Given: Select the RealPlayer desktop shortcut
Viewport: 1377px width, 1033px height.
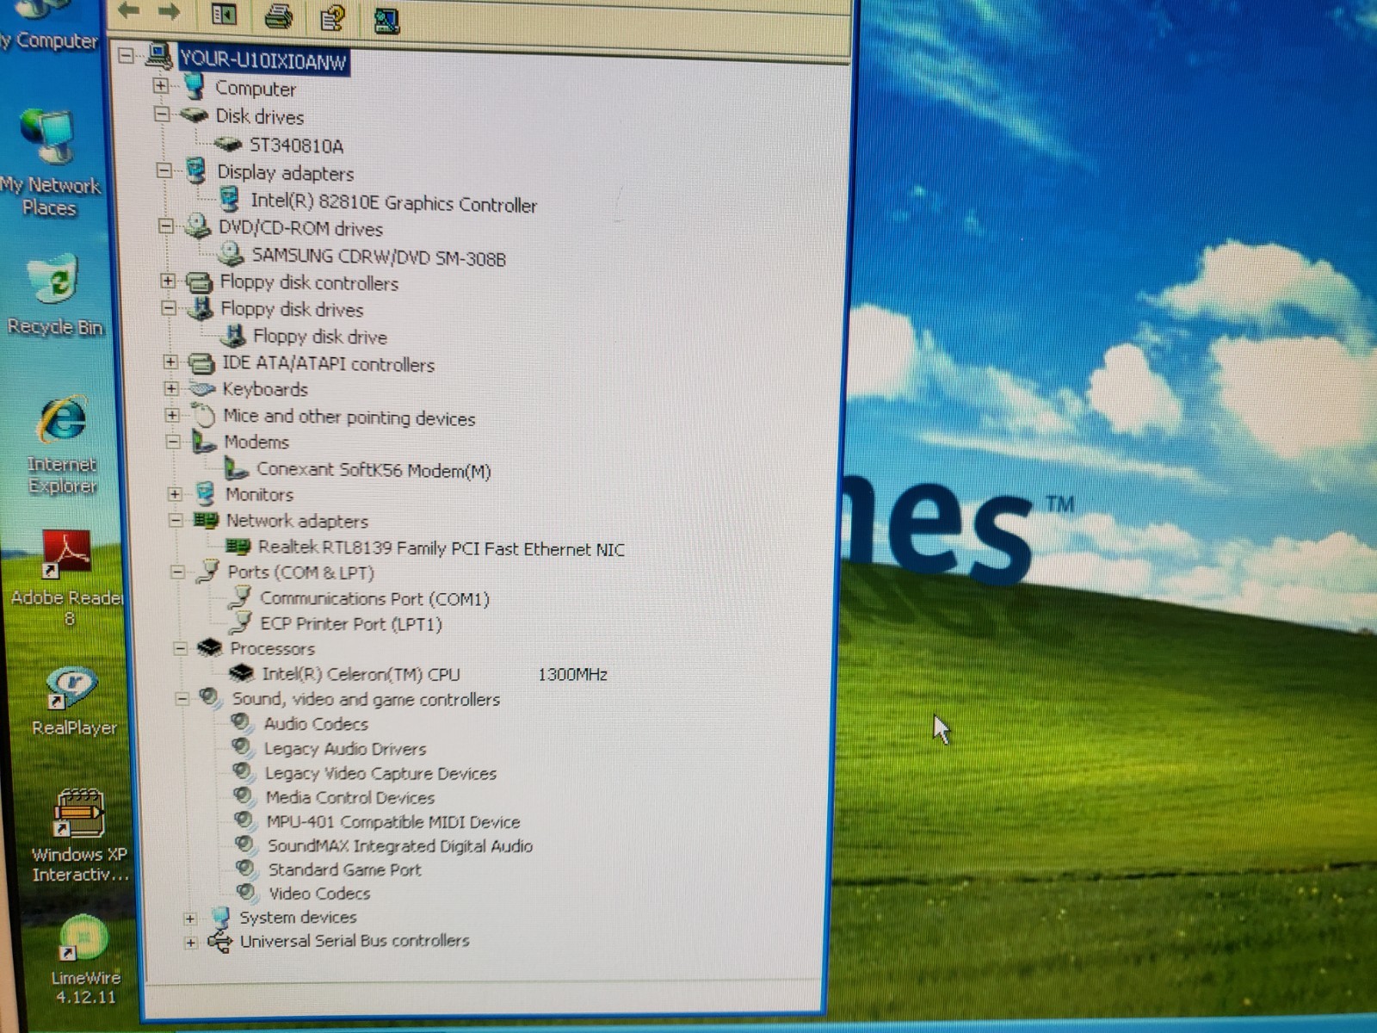Looking at the screenshot, I should tap(73, 702).
